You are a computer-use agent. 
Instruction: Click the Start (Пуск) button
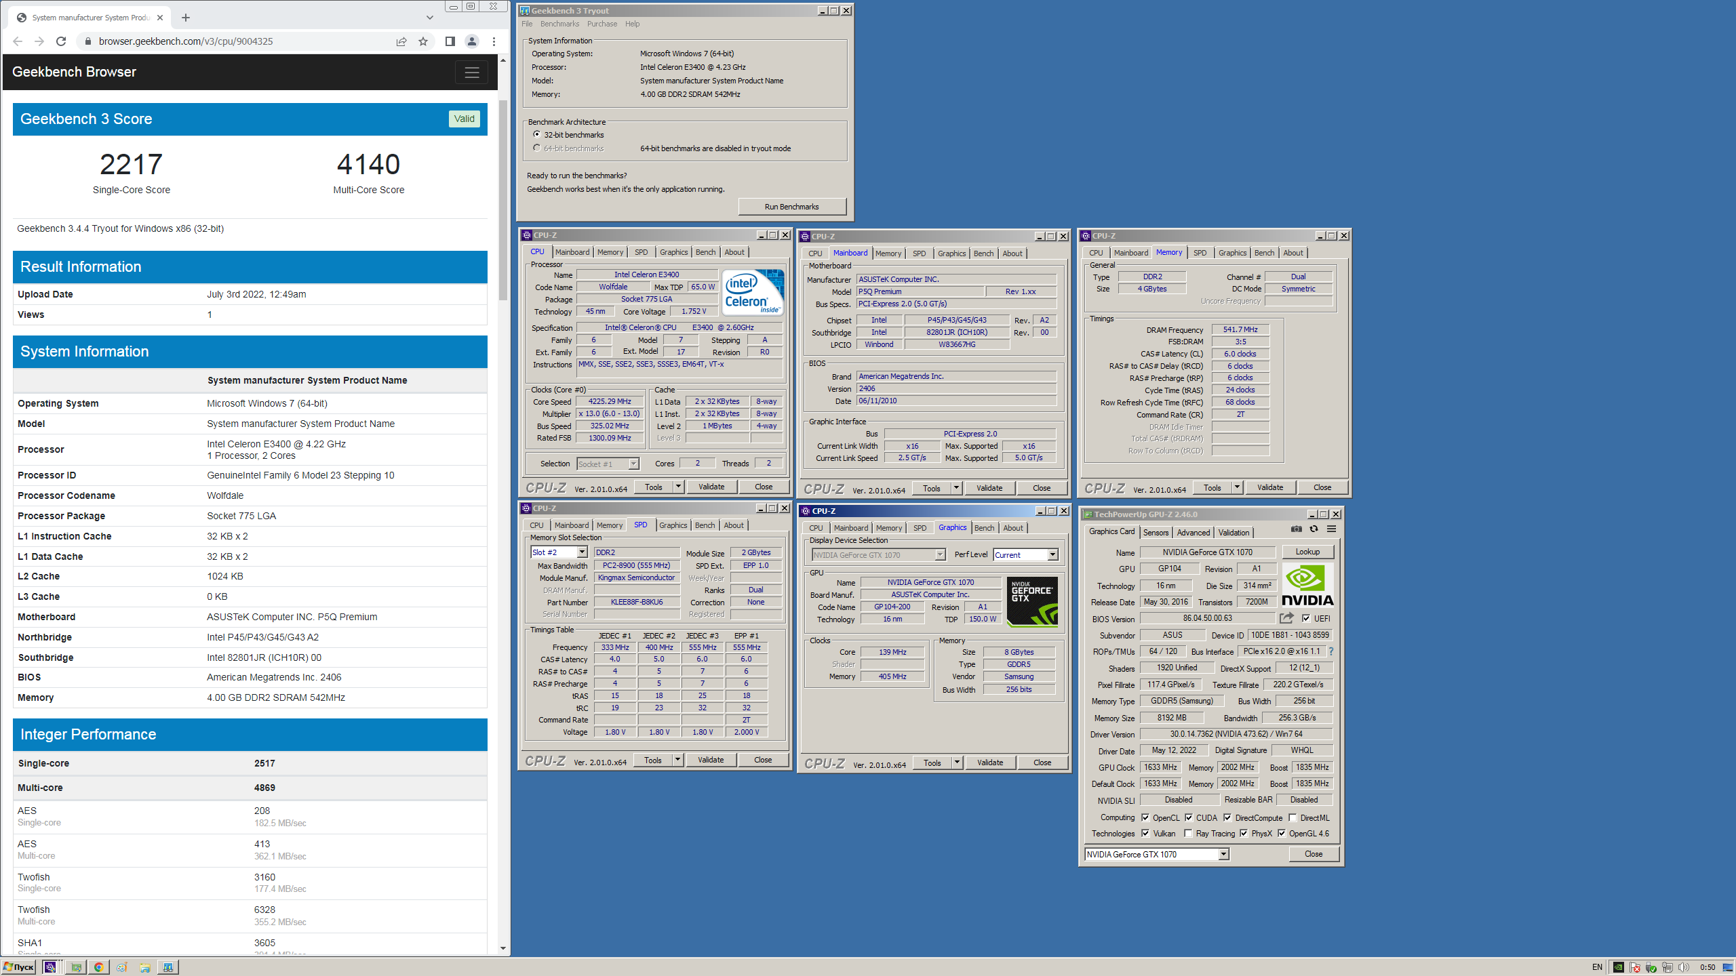pyautogui.click(x=19, y=967)
